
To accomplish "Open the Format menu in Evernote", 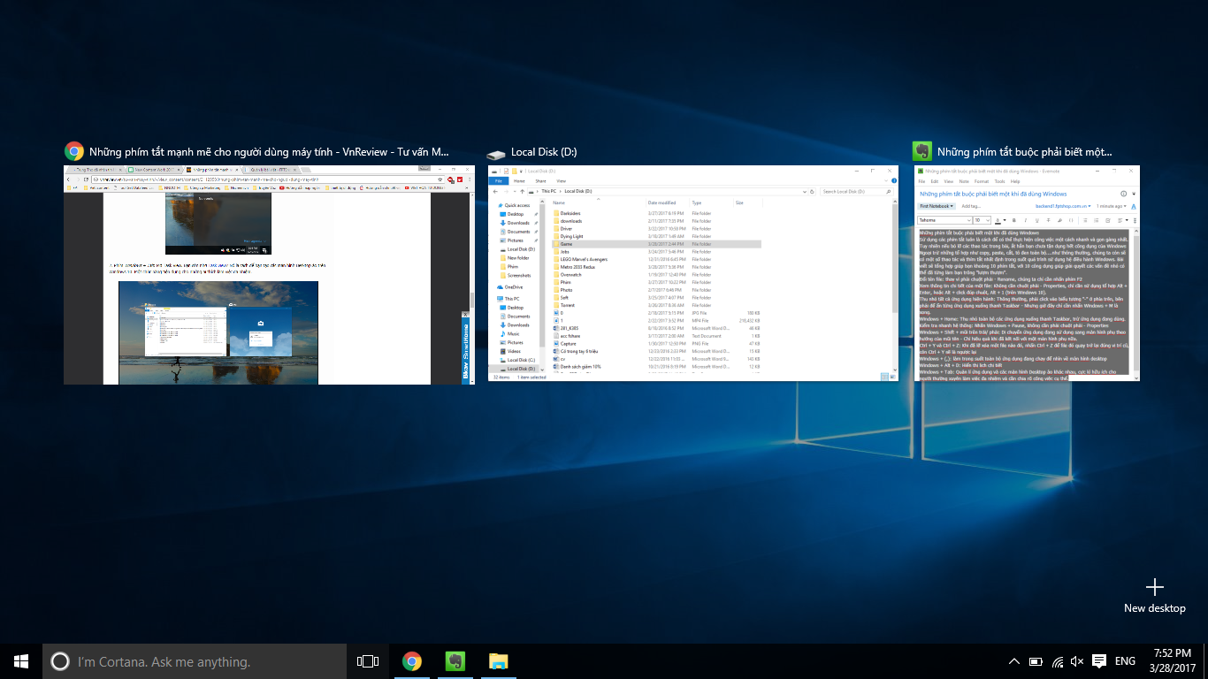I will (982, 181).
